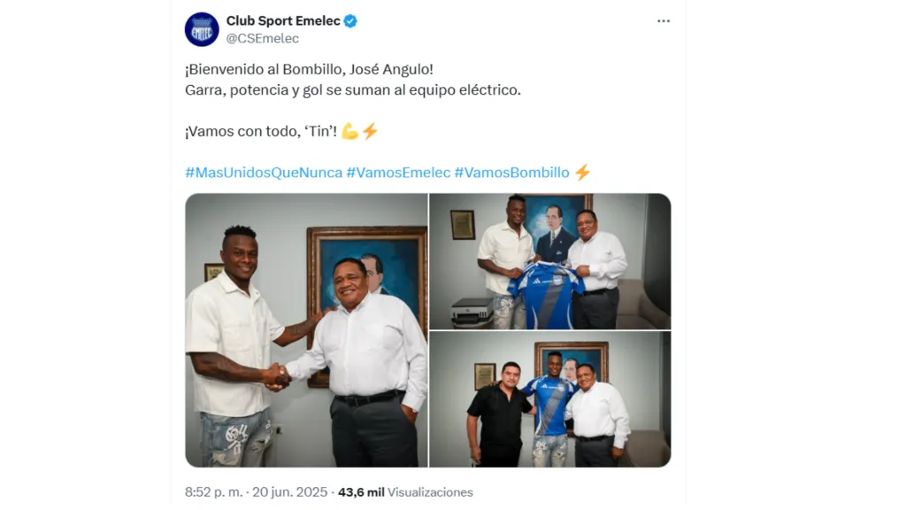Click the lightning emoji after 'Tin'

tap(370, 131)
